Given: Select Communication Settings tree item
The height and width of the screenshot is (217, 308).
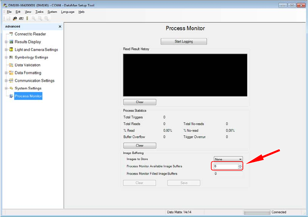Looking at the screenshot, I should tap(35, 81).
